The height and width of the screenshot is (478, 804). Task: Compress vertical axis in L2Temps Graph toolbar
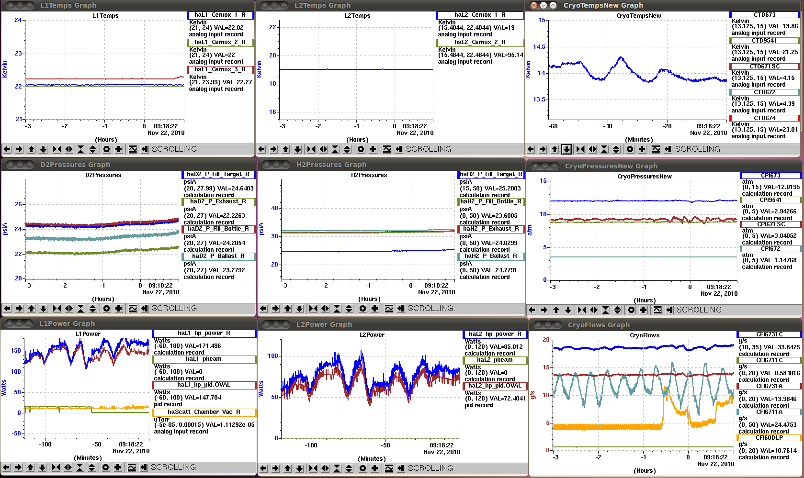[335, 149]
